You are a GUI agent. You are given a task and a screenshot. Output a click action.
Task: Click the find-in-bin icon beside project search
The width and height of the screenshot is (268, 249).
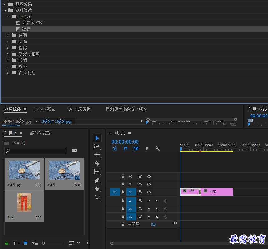click(75, 151)
